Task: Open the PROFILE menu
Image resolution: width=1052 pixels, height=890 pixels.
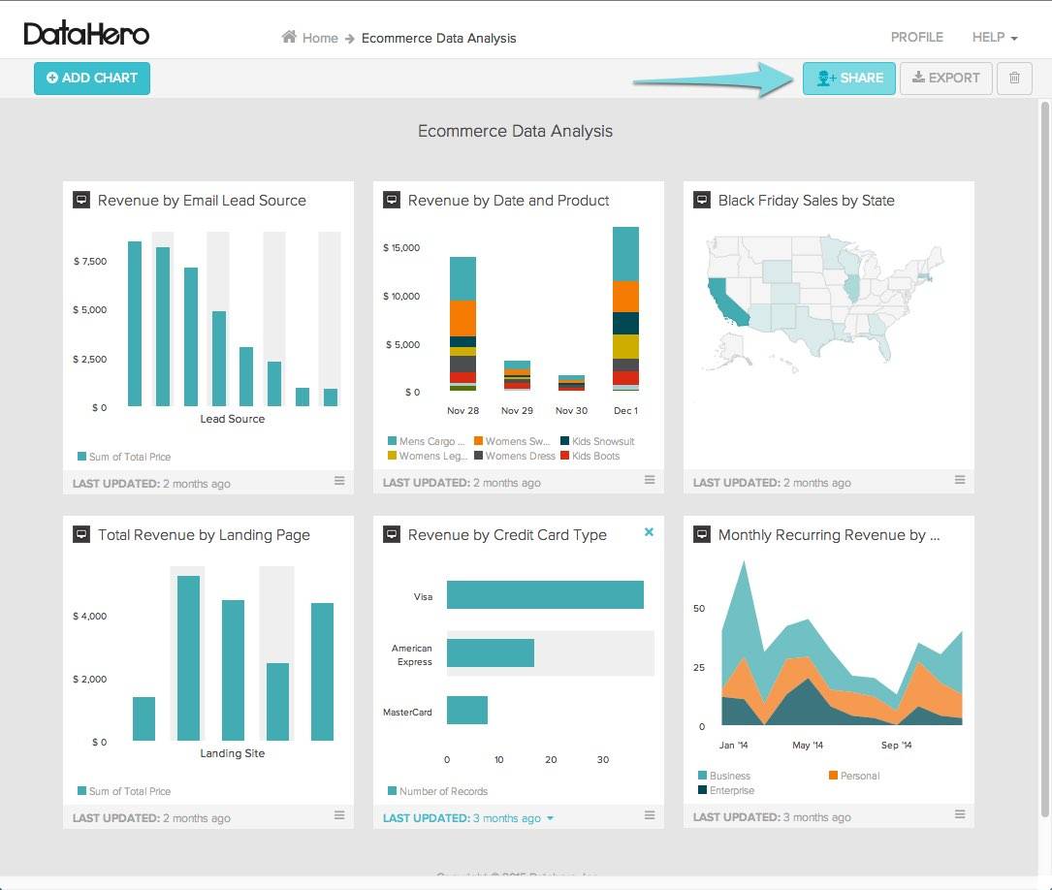Action: click(x=915, y=37)
